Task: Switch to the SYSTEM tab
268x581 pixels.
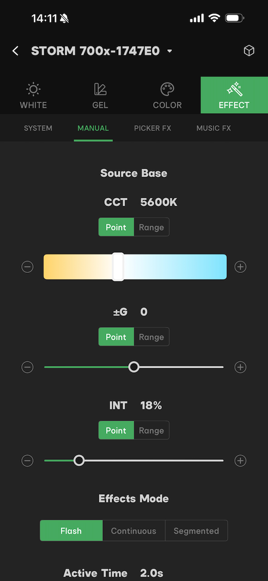Action: pos(38,128)
